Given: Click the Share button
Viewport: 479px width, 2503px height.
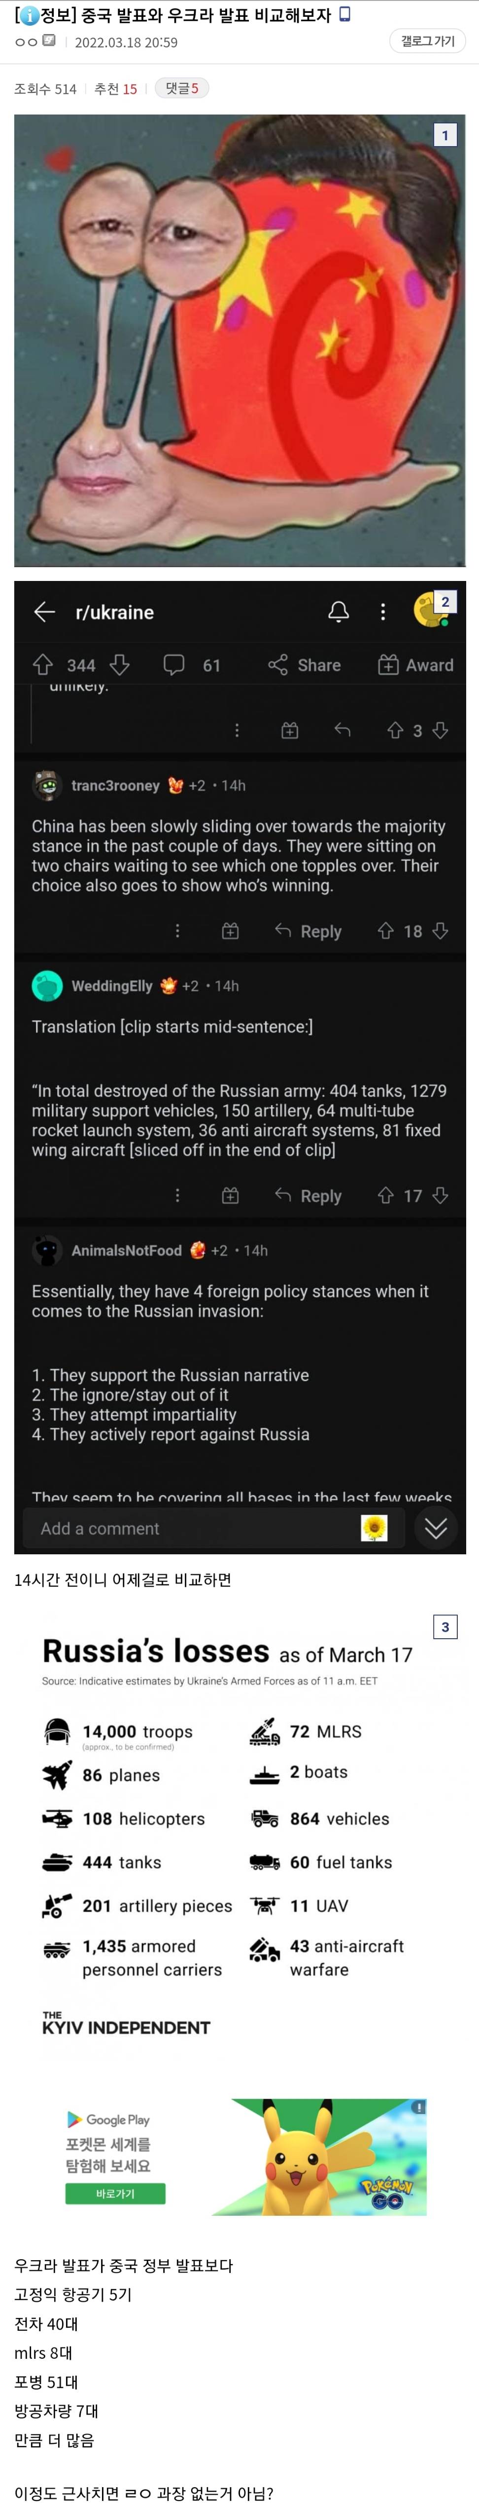Looking at the screenshot, I should coord(305,664).
